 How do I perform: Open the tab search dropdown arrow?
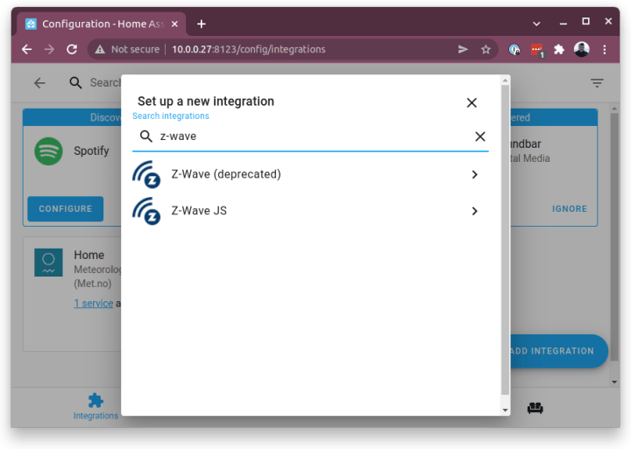coord(536,24)
